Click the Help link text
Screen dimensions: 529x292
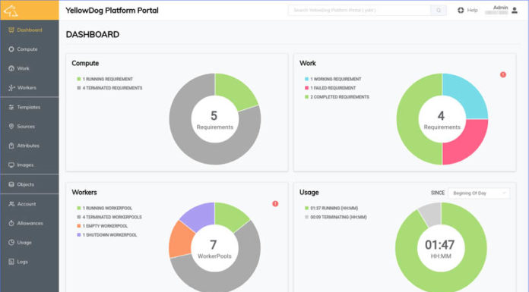click(472, 10)
